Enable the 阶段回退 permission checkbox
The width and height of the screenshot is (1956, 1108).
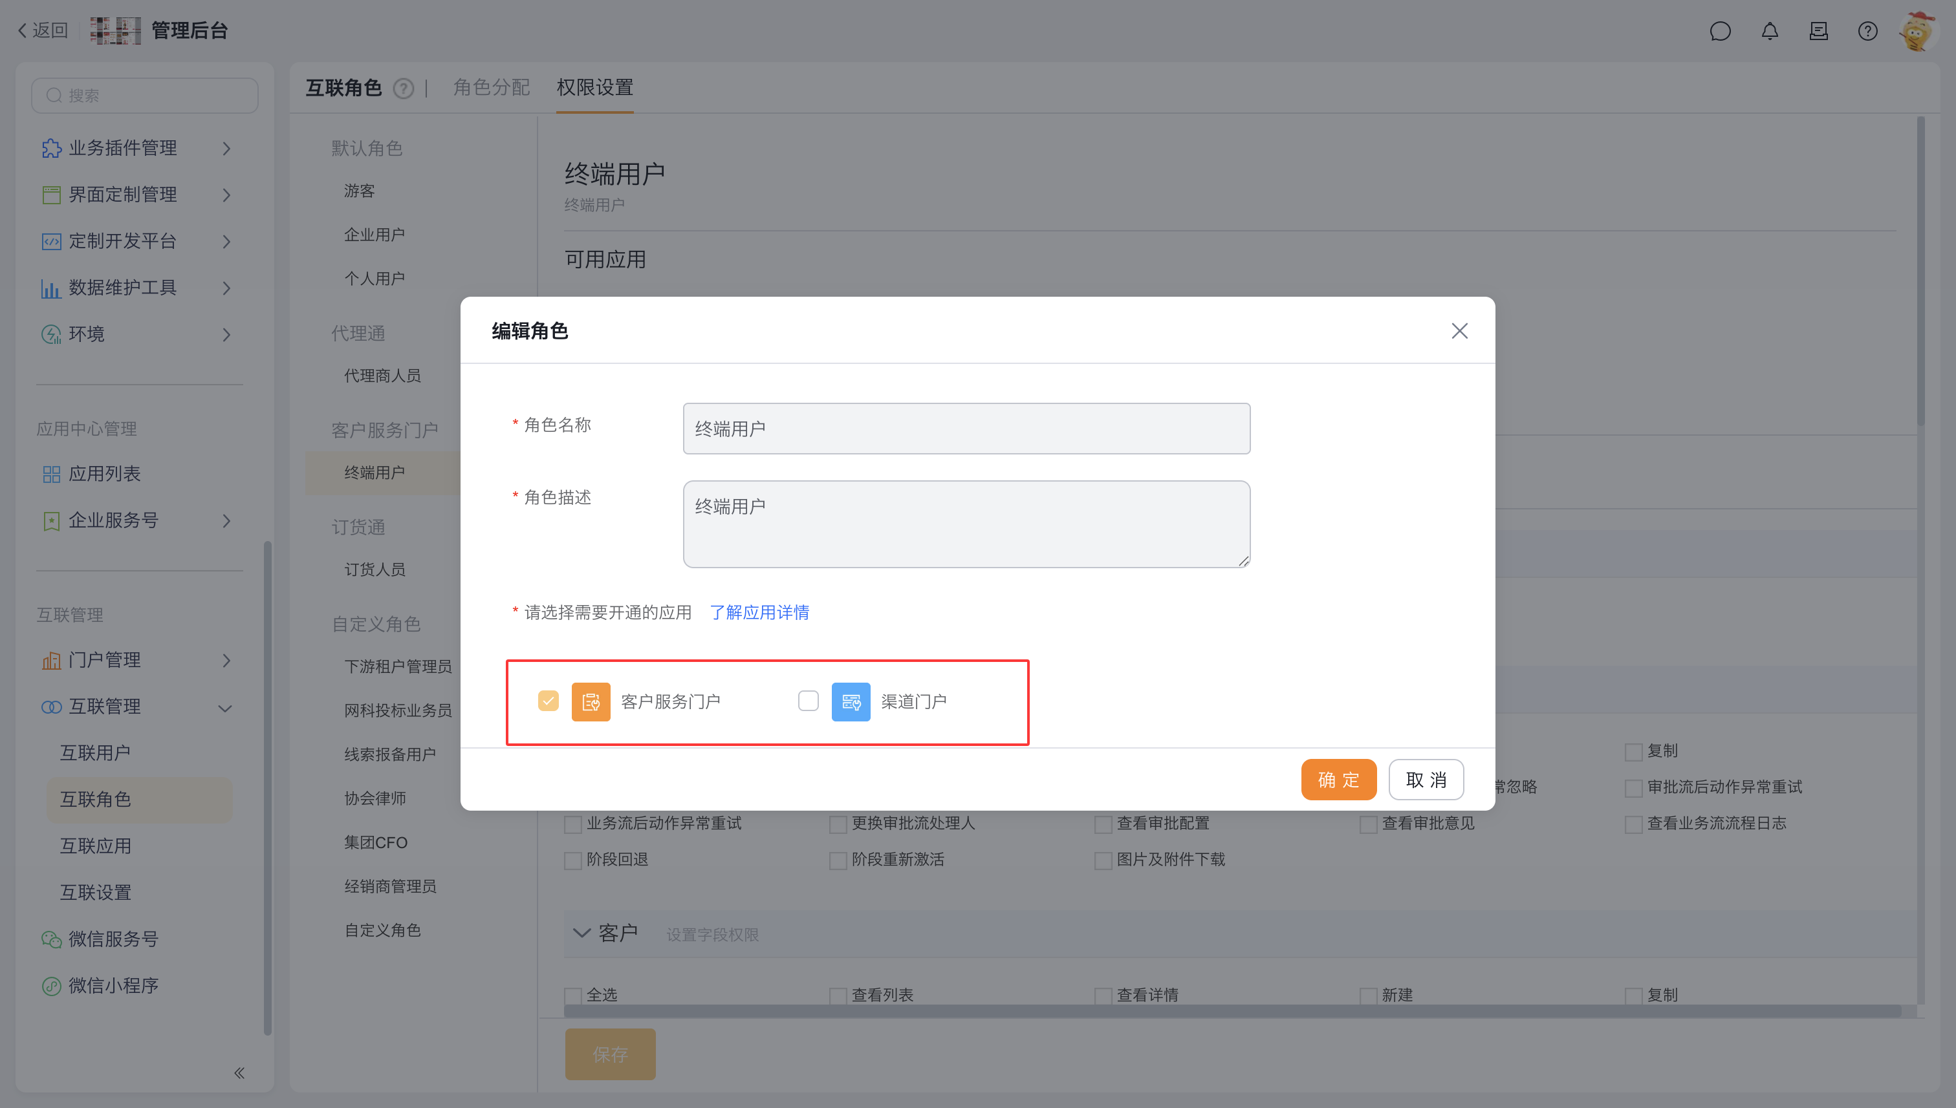point(572,860)
